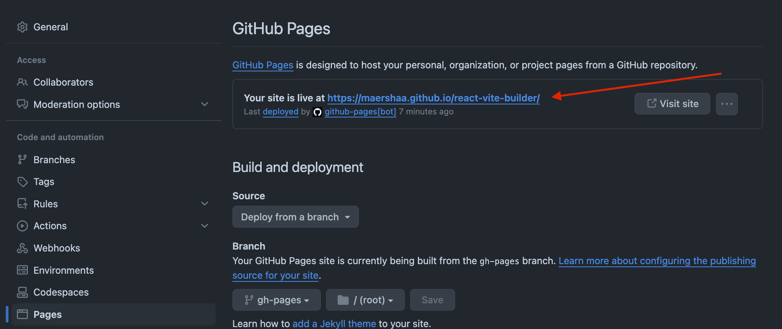This screenshot has height=329, width=782.
Task: Click the Pages browser icon
Action: click(x=22, y=314)
